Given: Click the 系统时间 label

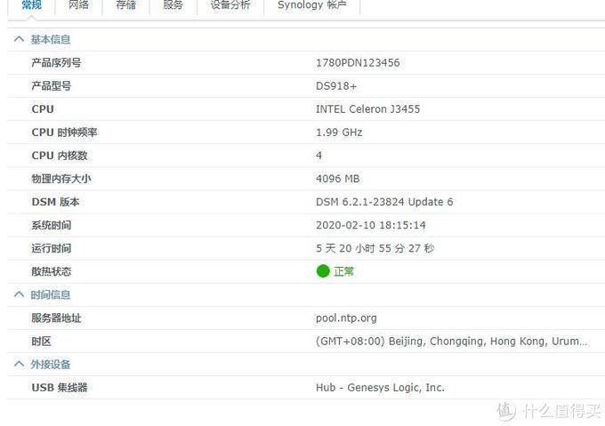Looking at the screenshot, I should point(52,225).
